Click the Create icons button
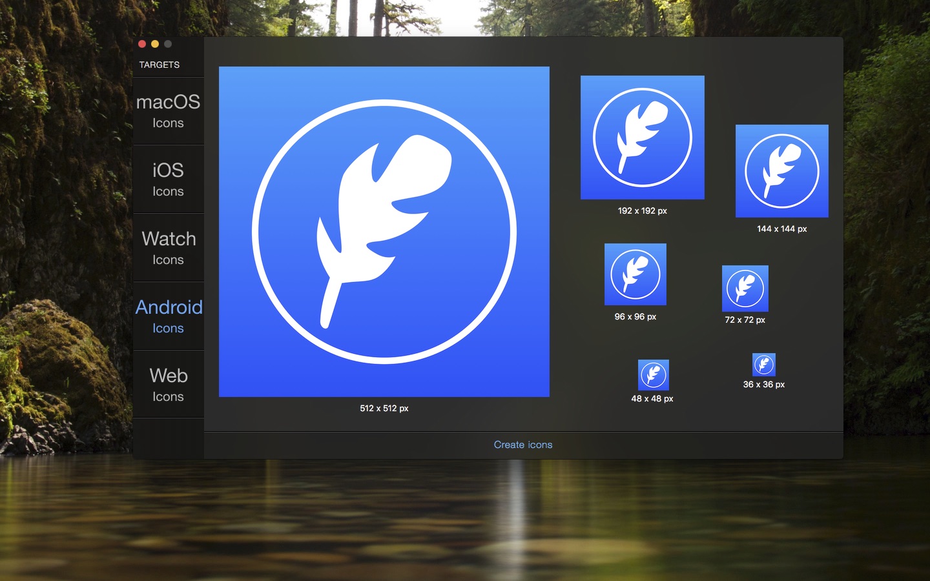The height and width of the screenshot is (581, 930). 523,445
